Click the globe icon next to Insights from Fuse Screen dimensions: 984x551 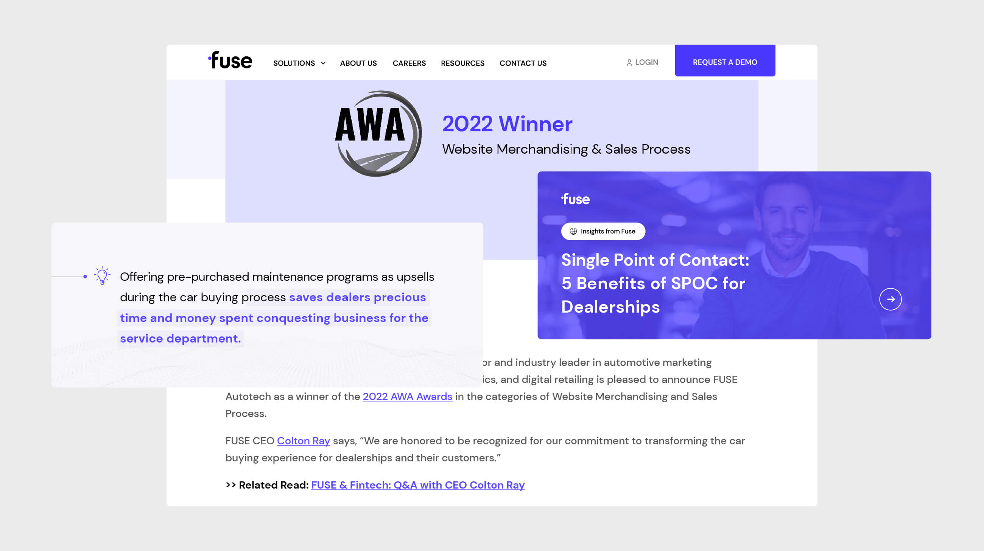coord(574,231)
